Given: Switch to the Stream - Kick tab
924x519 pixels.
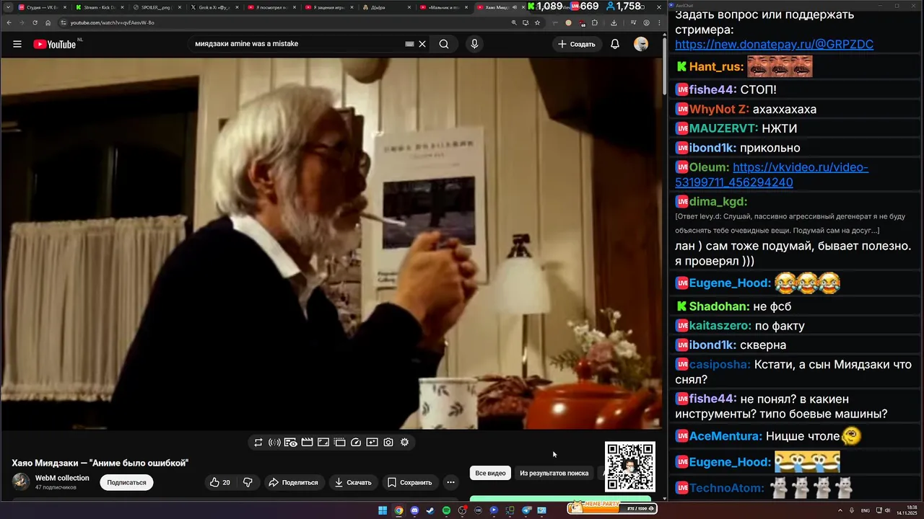Looking at the screenshot, I should point(99,7).
